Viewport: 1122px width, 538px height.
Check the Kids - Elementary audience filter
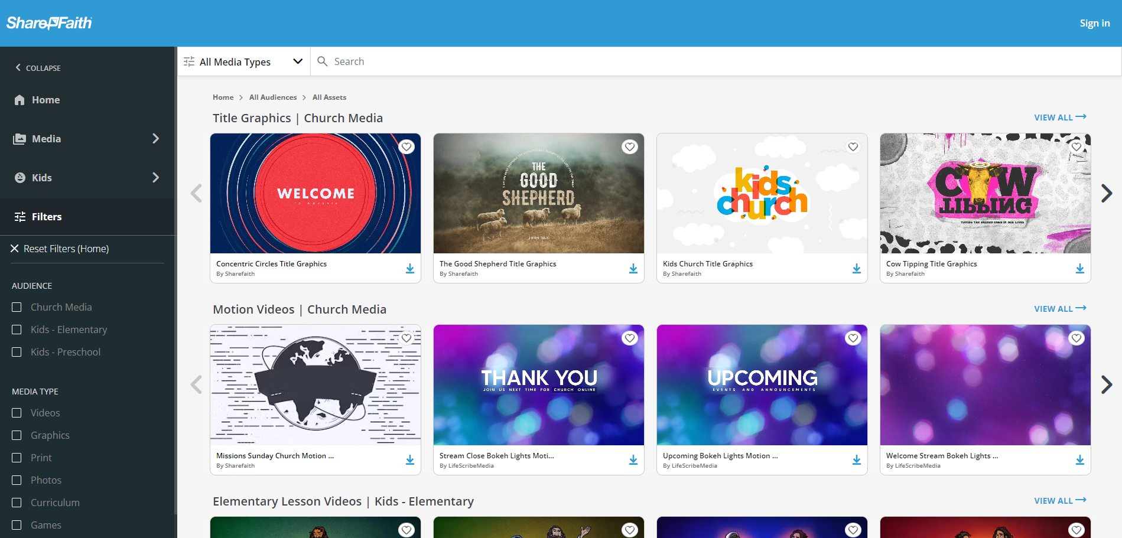point(17,330)
